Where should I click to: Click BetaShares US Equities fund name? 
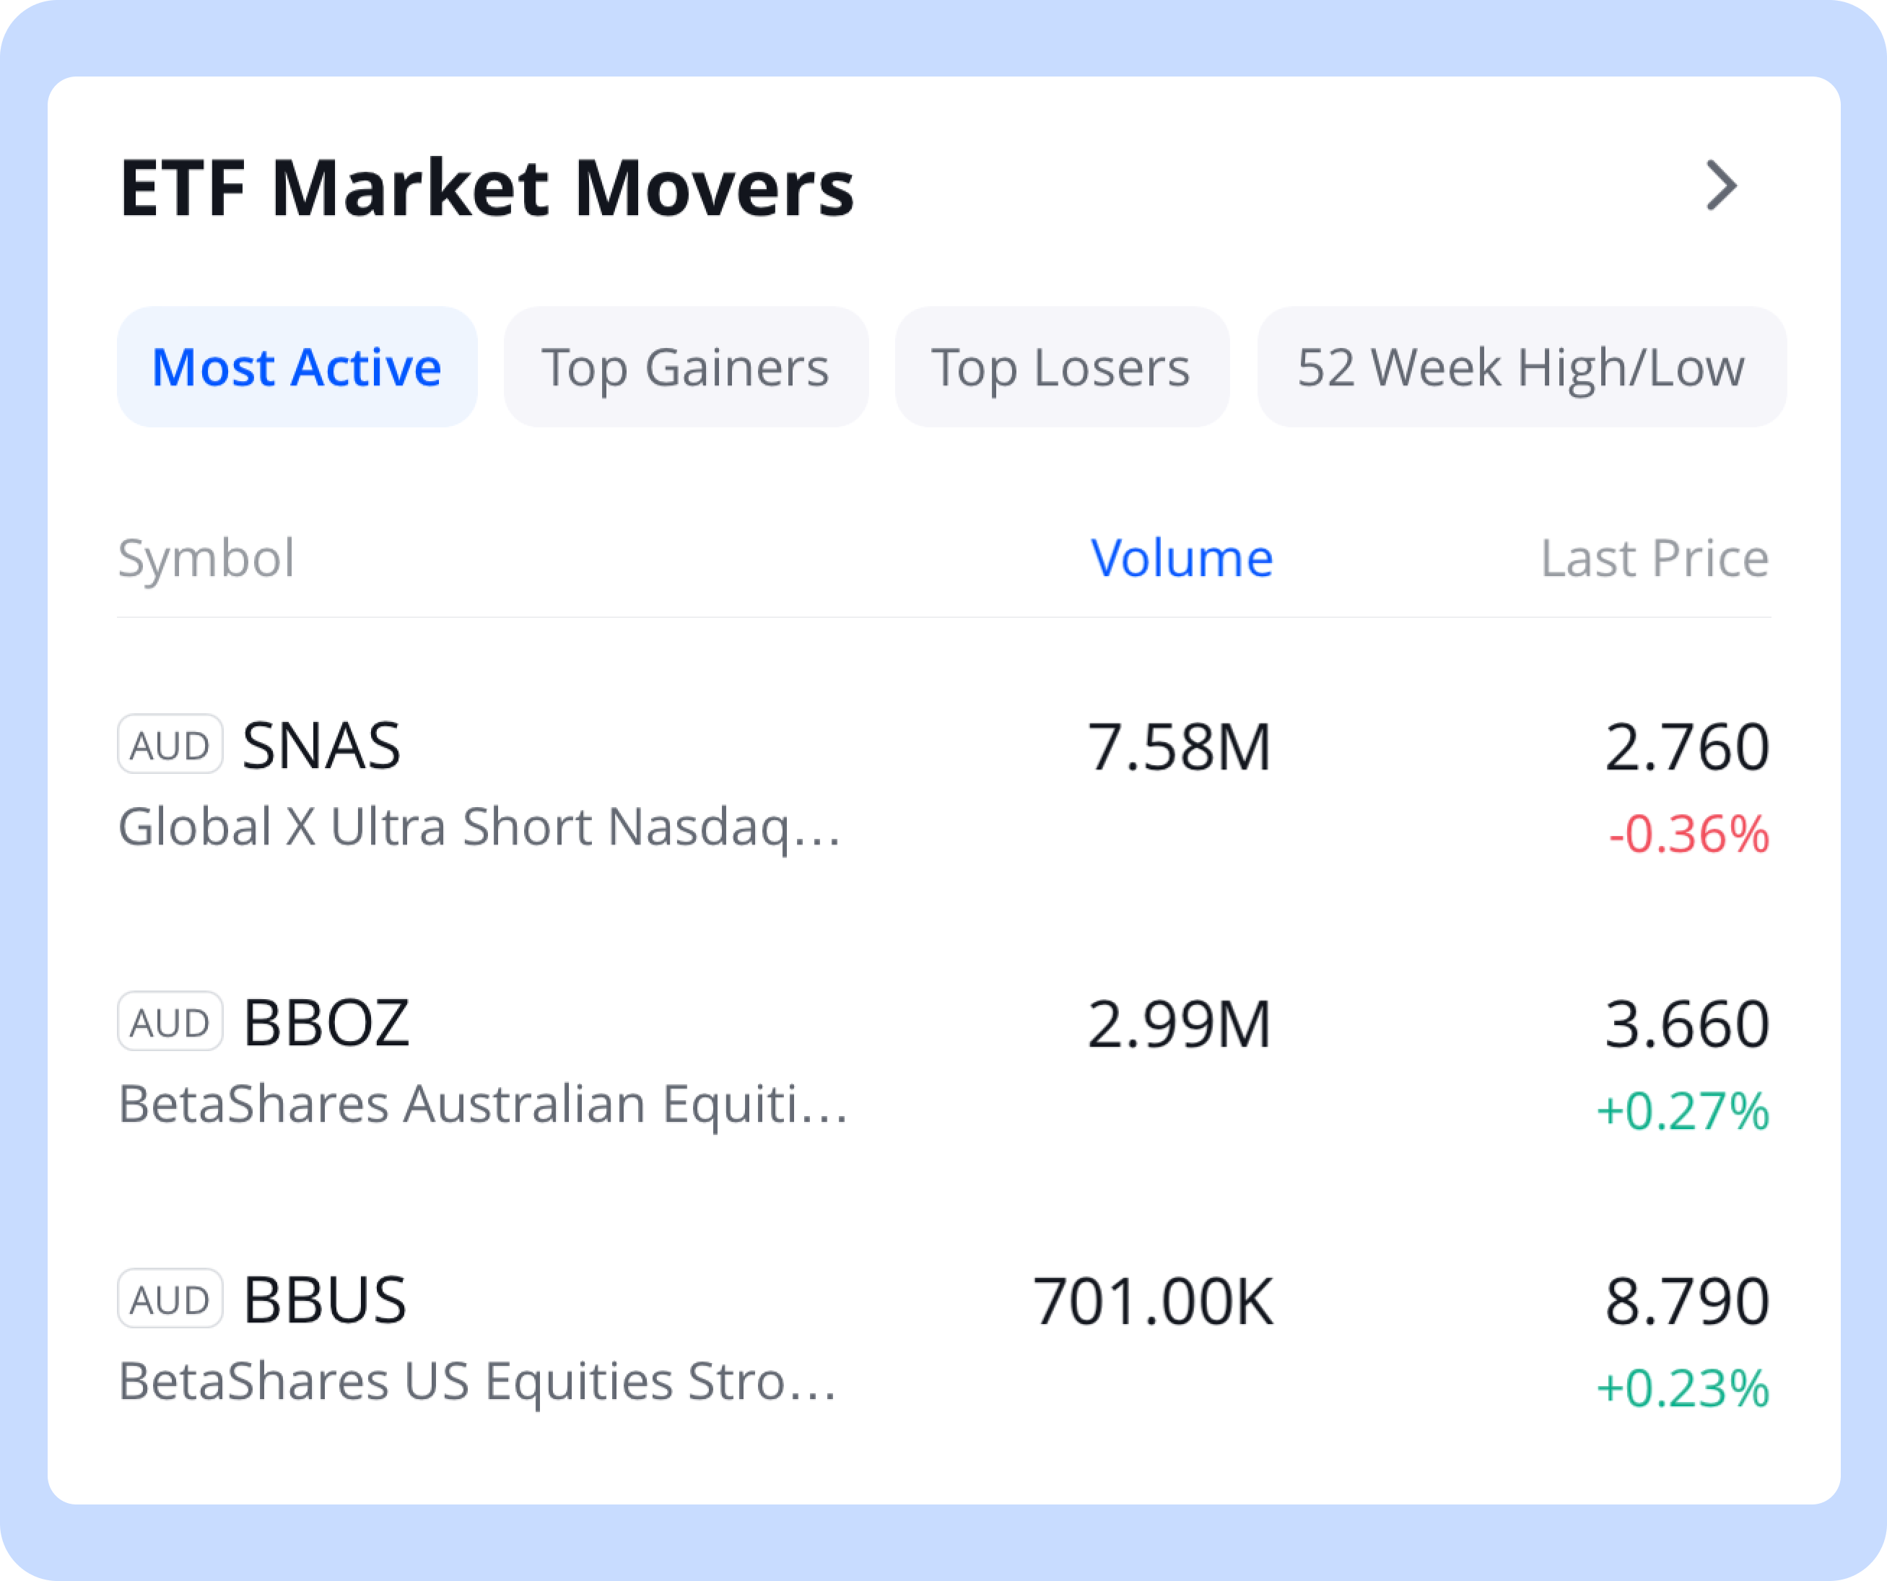click(x=477, y=1380)
